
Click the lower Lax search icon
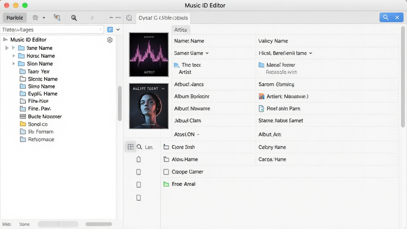[140, 147]
